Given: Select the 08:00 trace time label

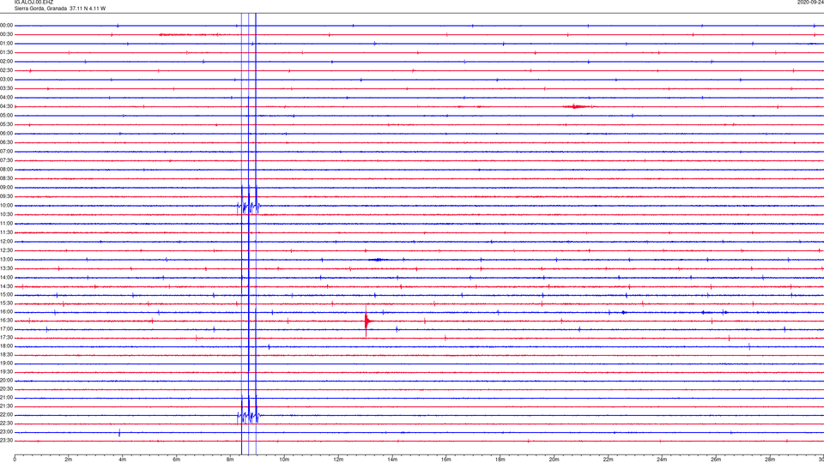Looking at the screenshot, I should click(x=7, y=170).
